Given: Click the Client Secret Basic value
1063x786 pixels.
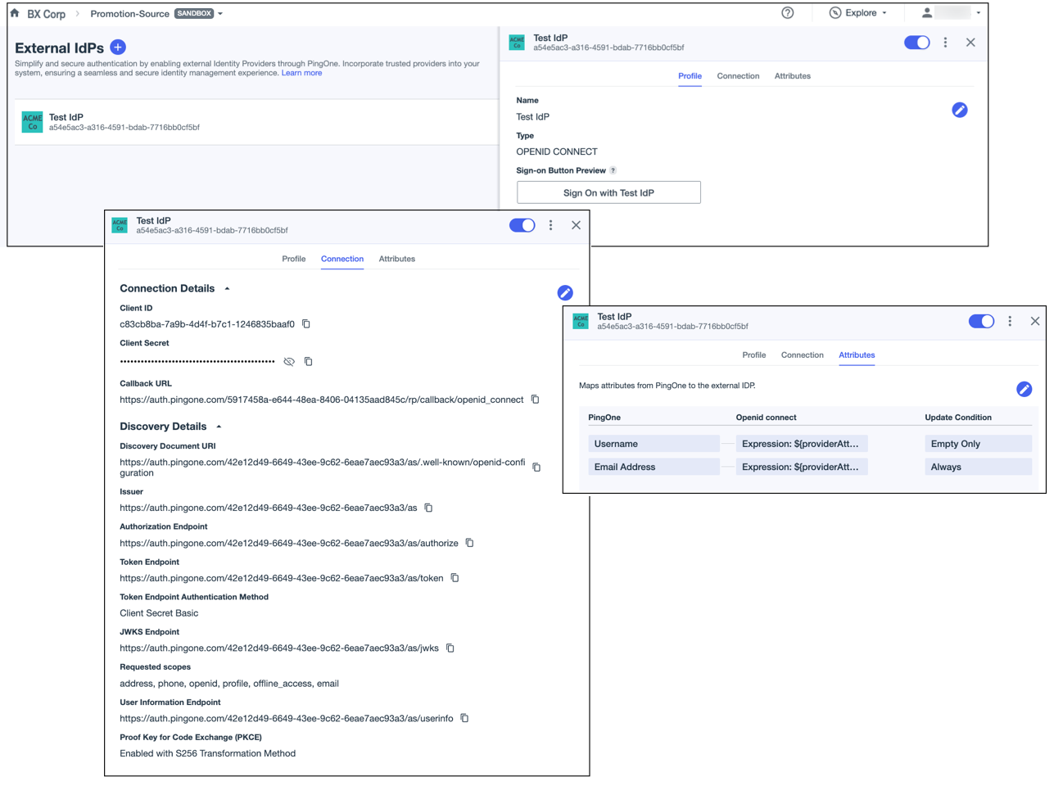Looking at the screenshot, I should pos(159,613).
